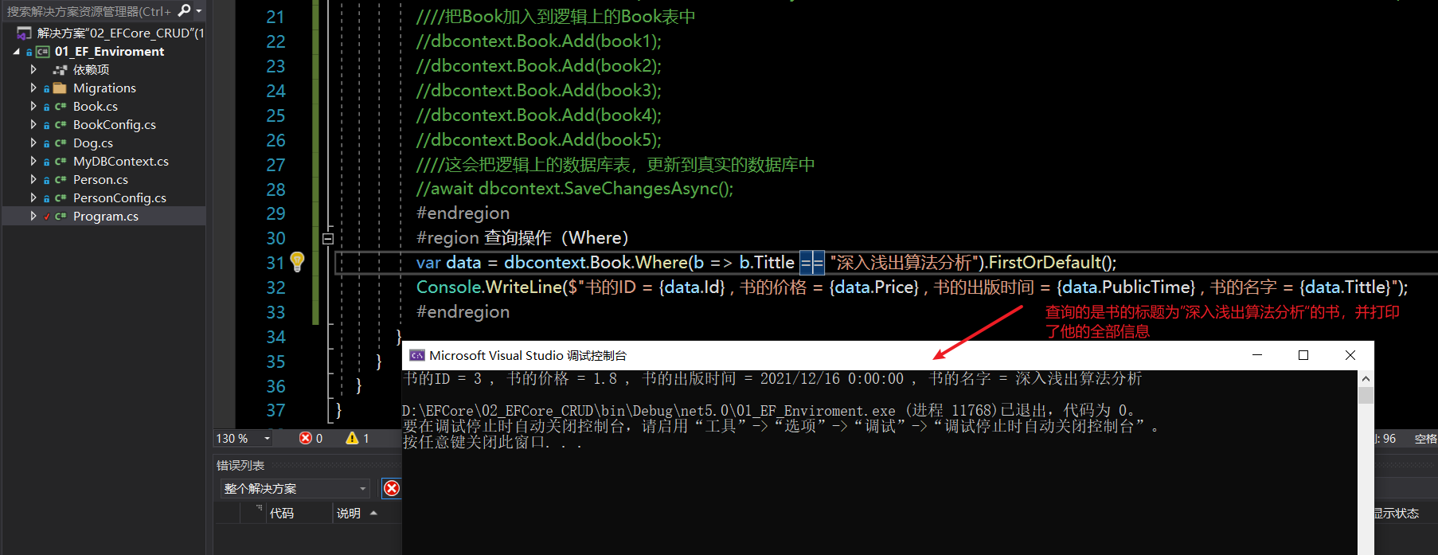Click the search magnifier in Solution Explorer

click(x=184, y=10)
